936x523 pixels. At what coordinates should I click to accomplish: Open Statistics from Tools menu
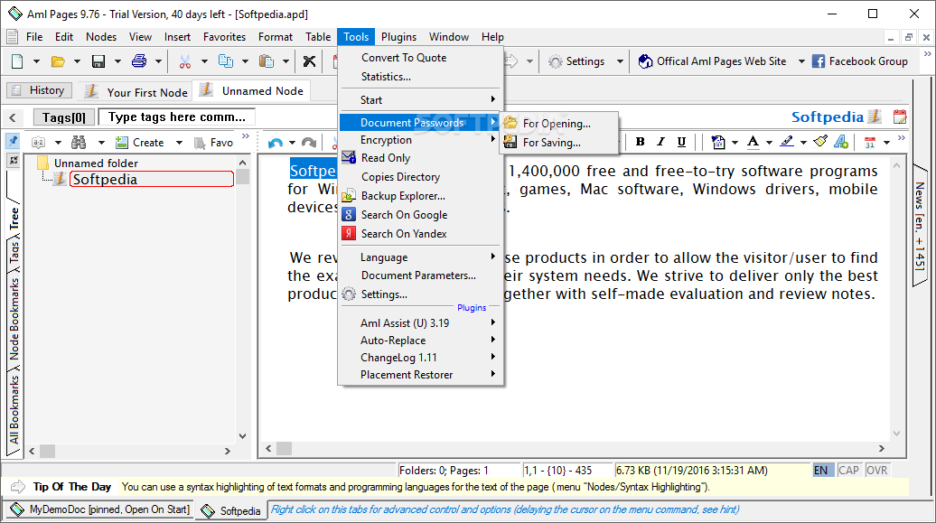(386, 77)
